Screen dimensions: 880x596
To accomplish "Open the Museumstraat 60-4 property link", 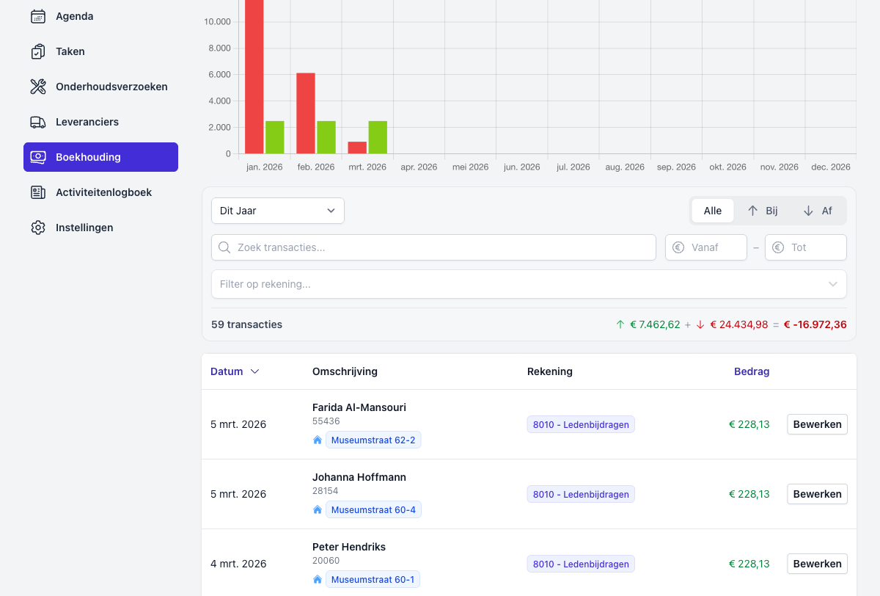I will click(x=373, y=510).
